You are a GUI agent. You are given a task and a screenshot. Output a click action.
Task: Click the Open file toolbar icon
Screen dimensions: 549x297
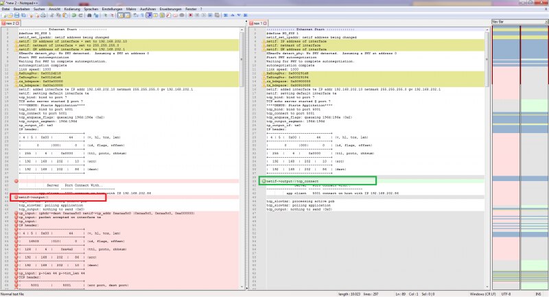pos(10,14)
